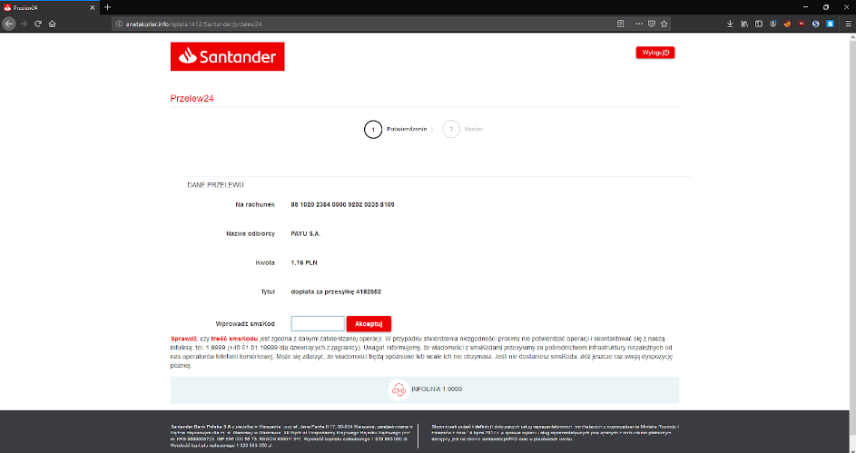Toggle reader view in address bar
Viewport: 856px width, 453px height.
click(x=620, y=24)
